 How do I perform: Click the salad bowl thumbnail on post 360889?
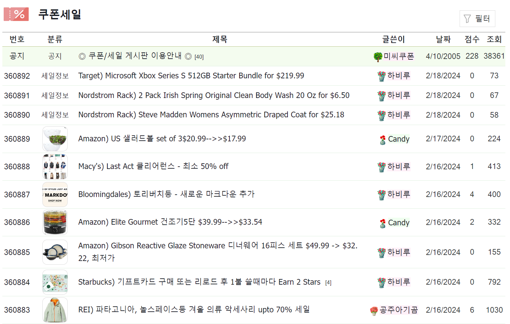click(x=55, y=139)
